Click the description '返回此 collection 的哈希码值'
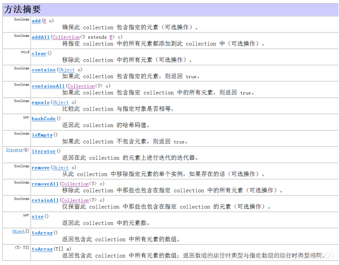The height and width of the screenshot is (265, 339). pyautogui.click(x=106, y=125)
